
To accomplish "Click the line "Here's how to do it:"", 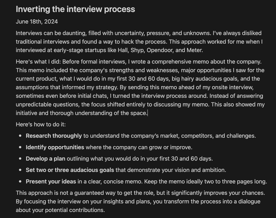I will coord(41,125).
